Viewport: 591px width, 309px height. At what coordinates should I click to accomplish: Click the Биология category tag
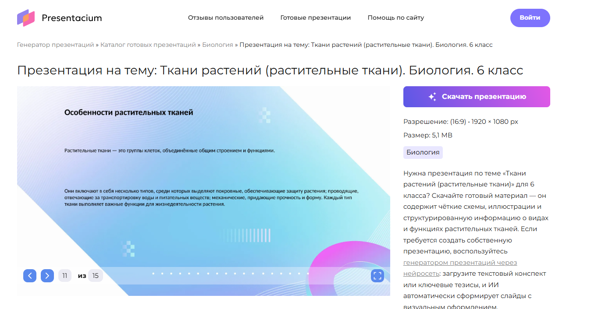click(423, 152)
